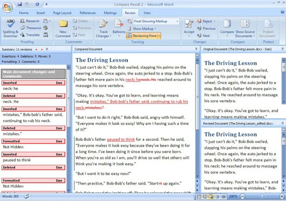Open Show Source Documents menu
The image size is (286, 201).
pos(245,28)
